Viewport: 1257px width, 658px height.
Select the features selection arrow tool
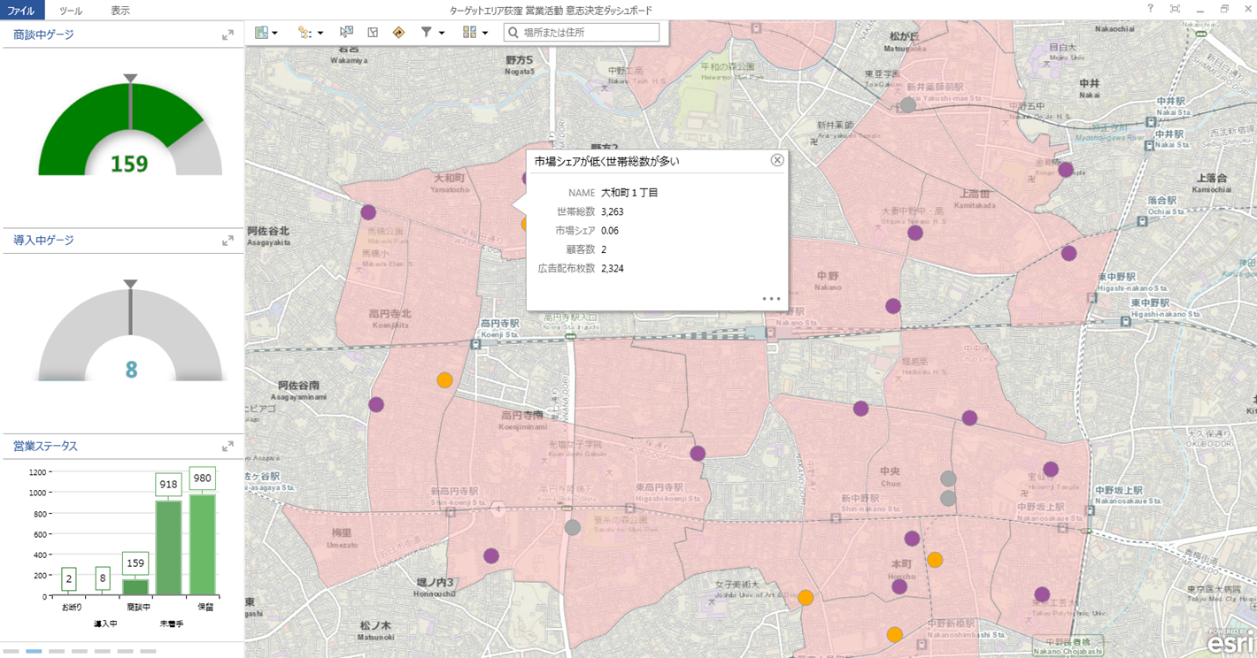345,32
